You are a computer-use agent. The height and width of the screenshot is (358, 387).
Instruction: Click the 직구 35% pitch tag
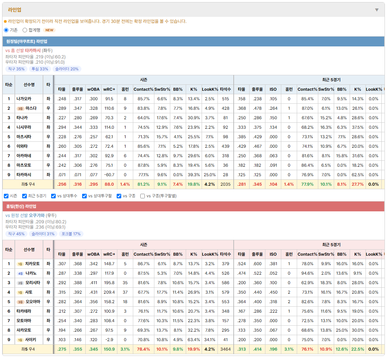click(16, 69)
